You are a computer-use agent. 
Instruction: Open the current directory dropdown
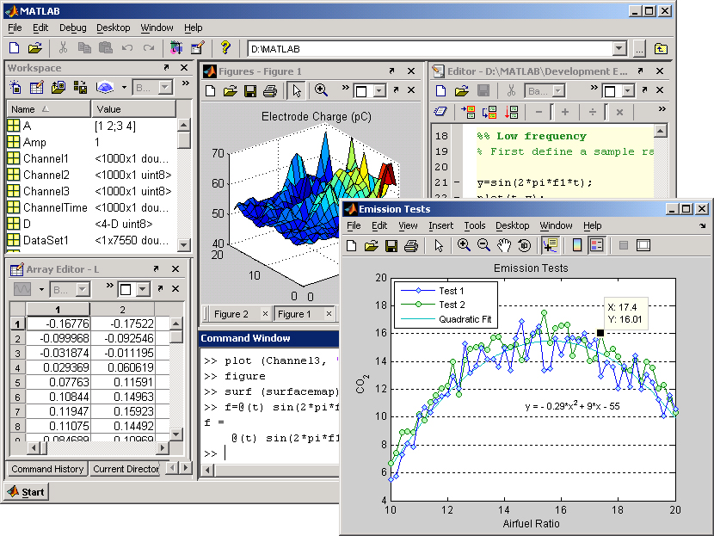(619, 48)
